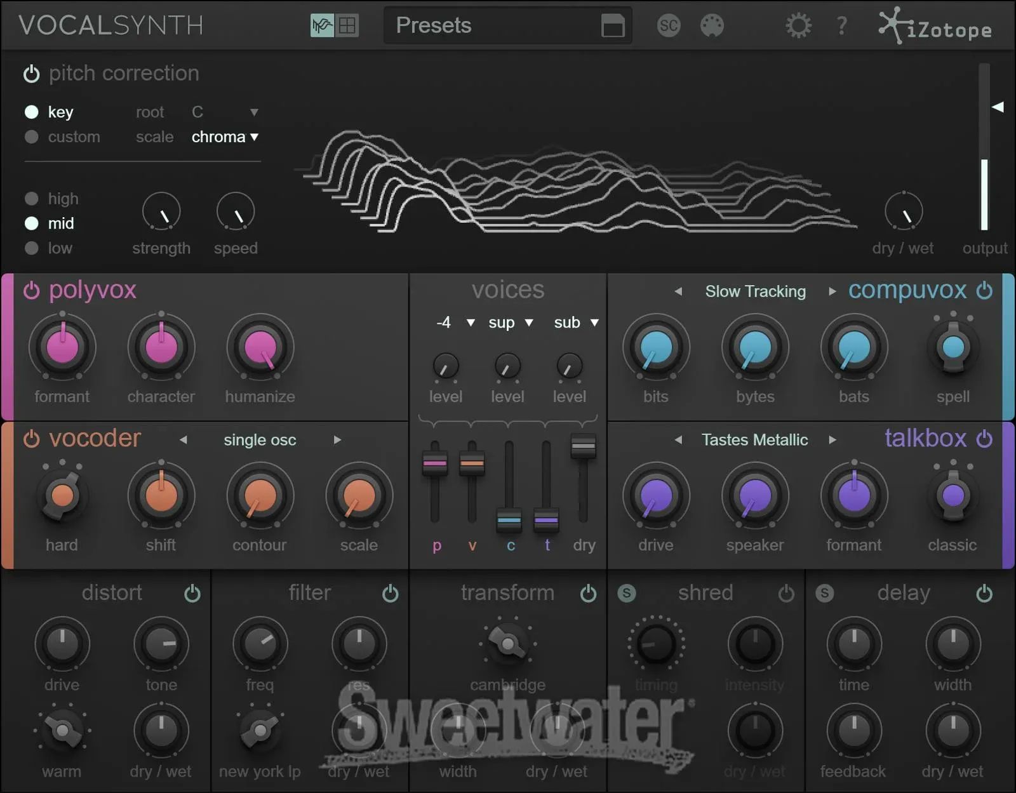This screenshot has width=1016, height=793.
Task: Open the root note C dropdown
Action: [225, 112]
